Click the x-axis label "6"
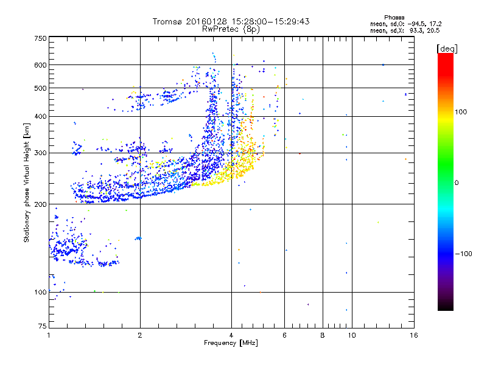 (284, 335)
